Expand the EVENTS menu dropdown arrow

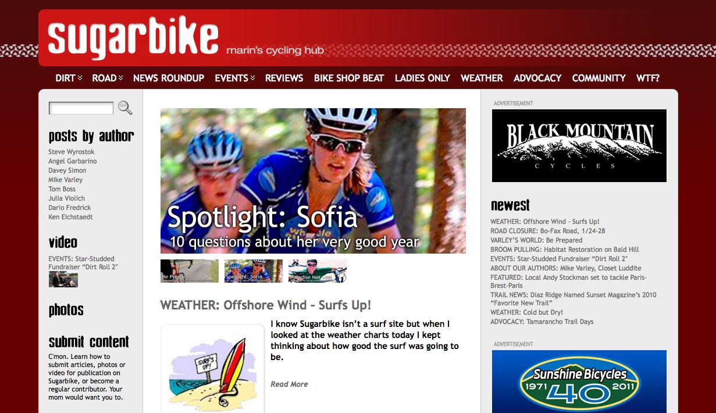(252, 78)
